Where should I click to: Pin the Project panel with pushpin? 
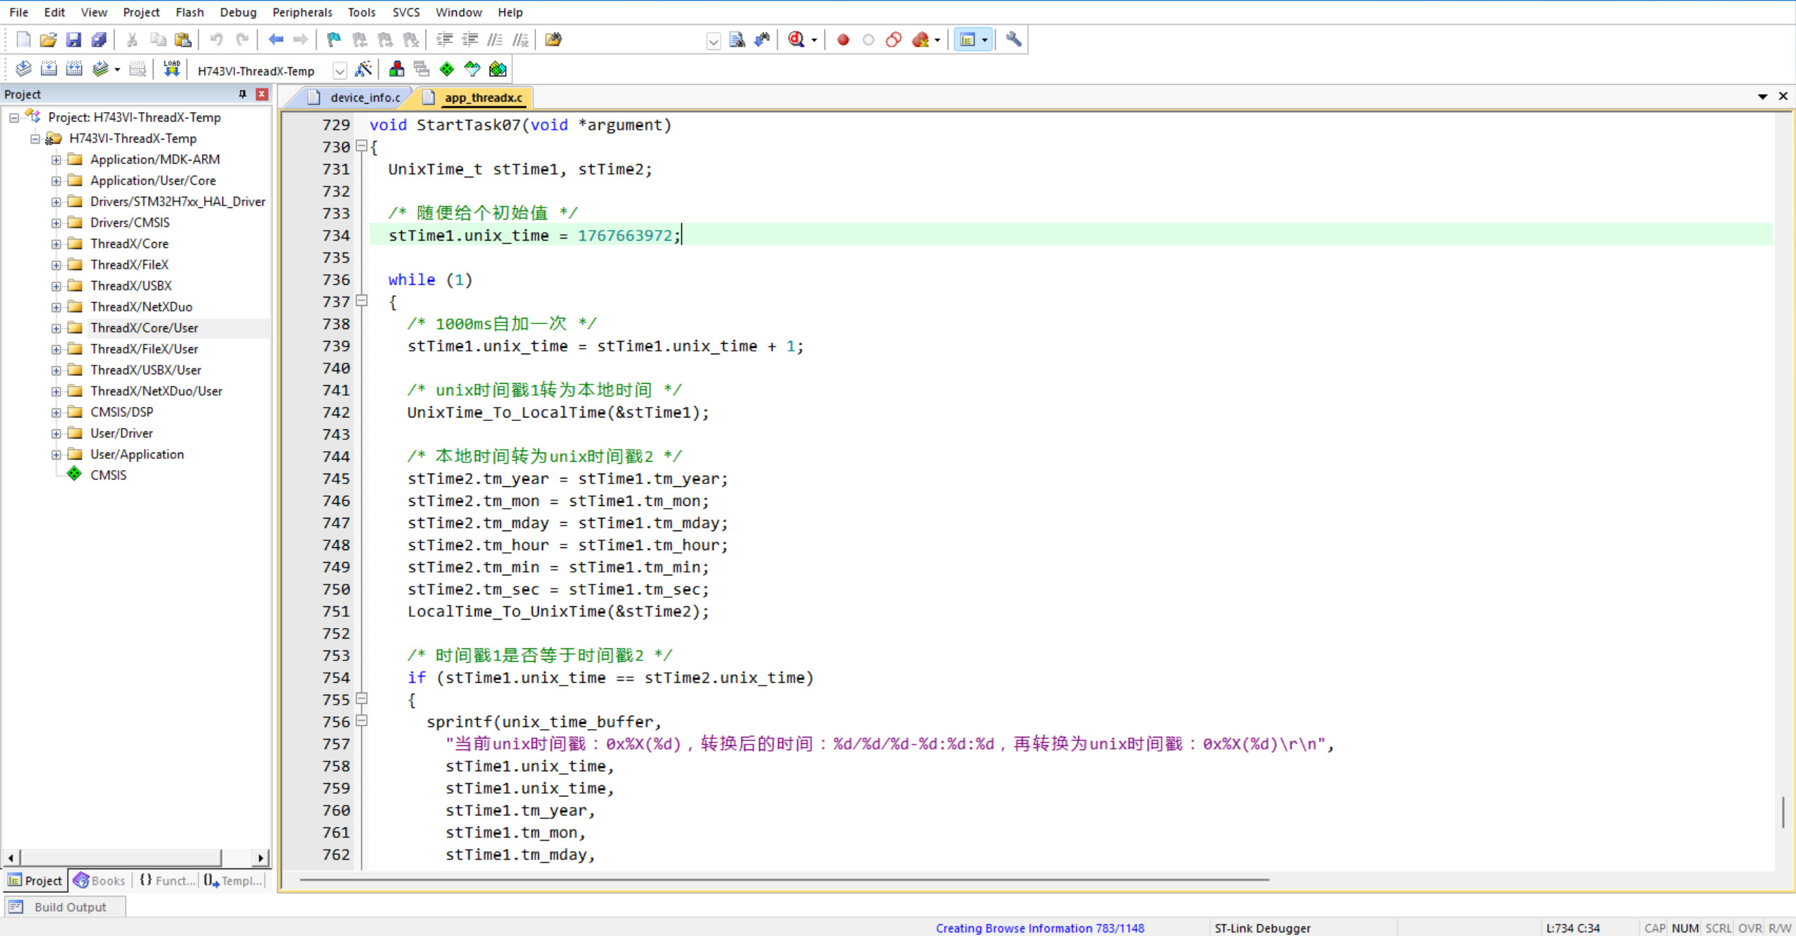tap(243, 94)
